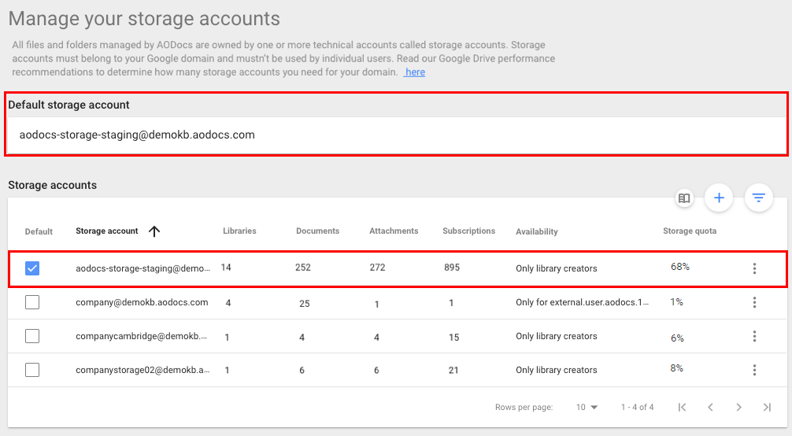This screenshot has width=792, height=436.
Task: Sort by Storage account column header
Action: [106, 231]
